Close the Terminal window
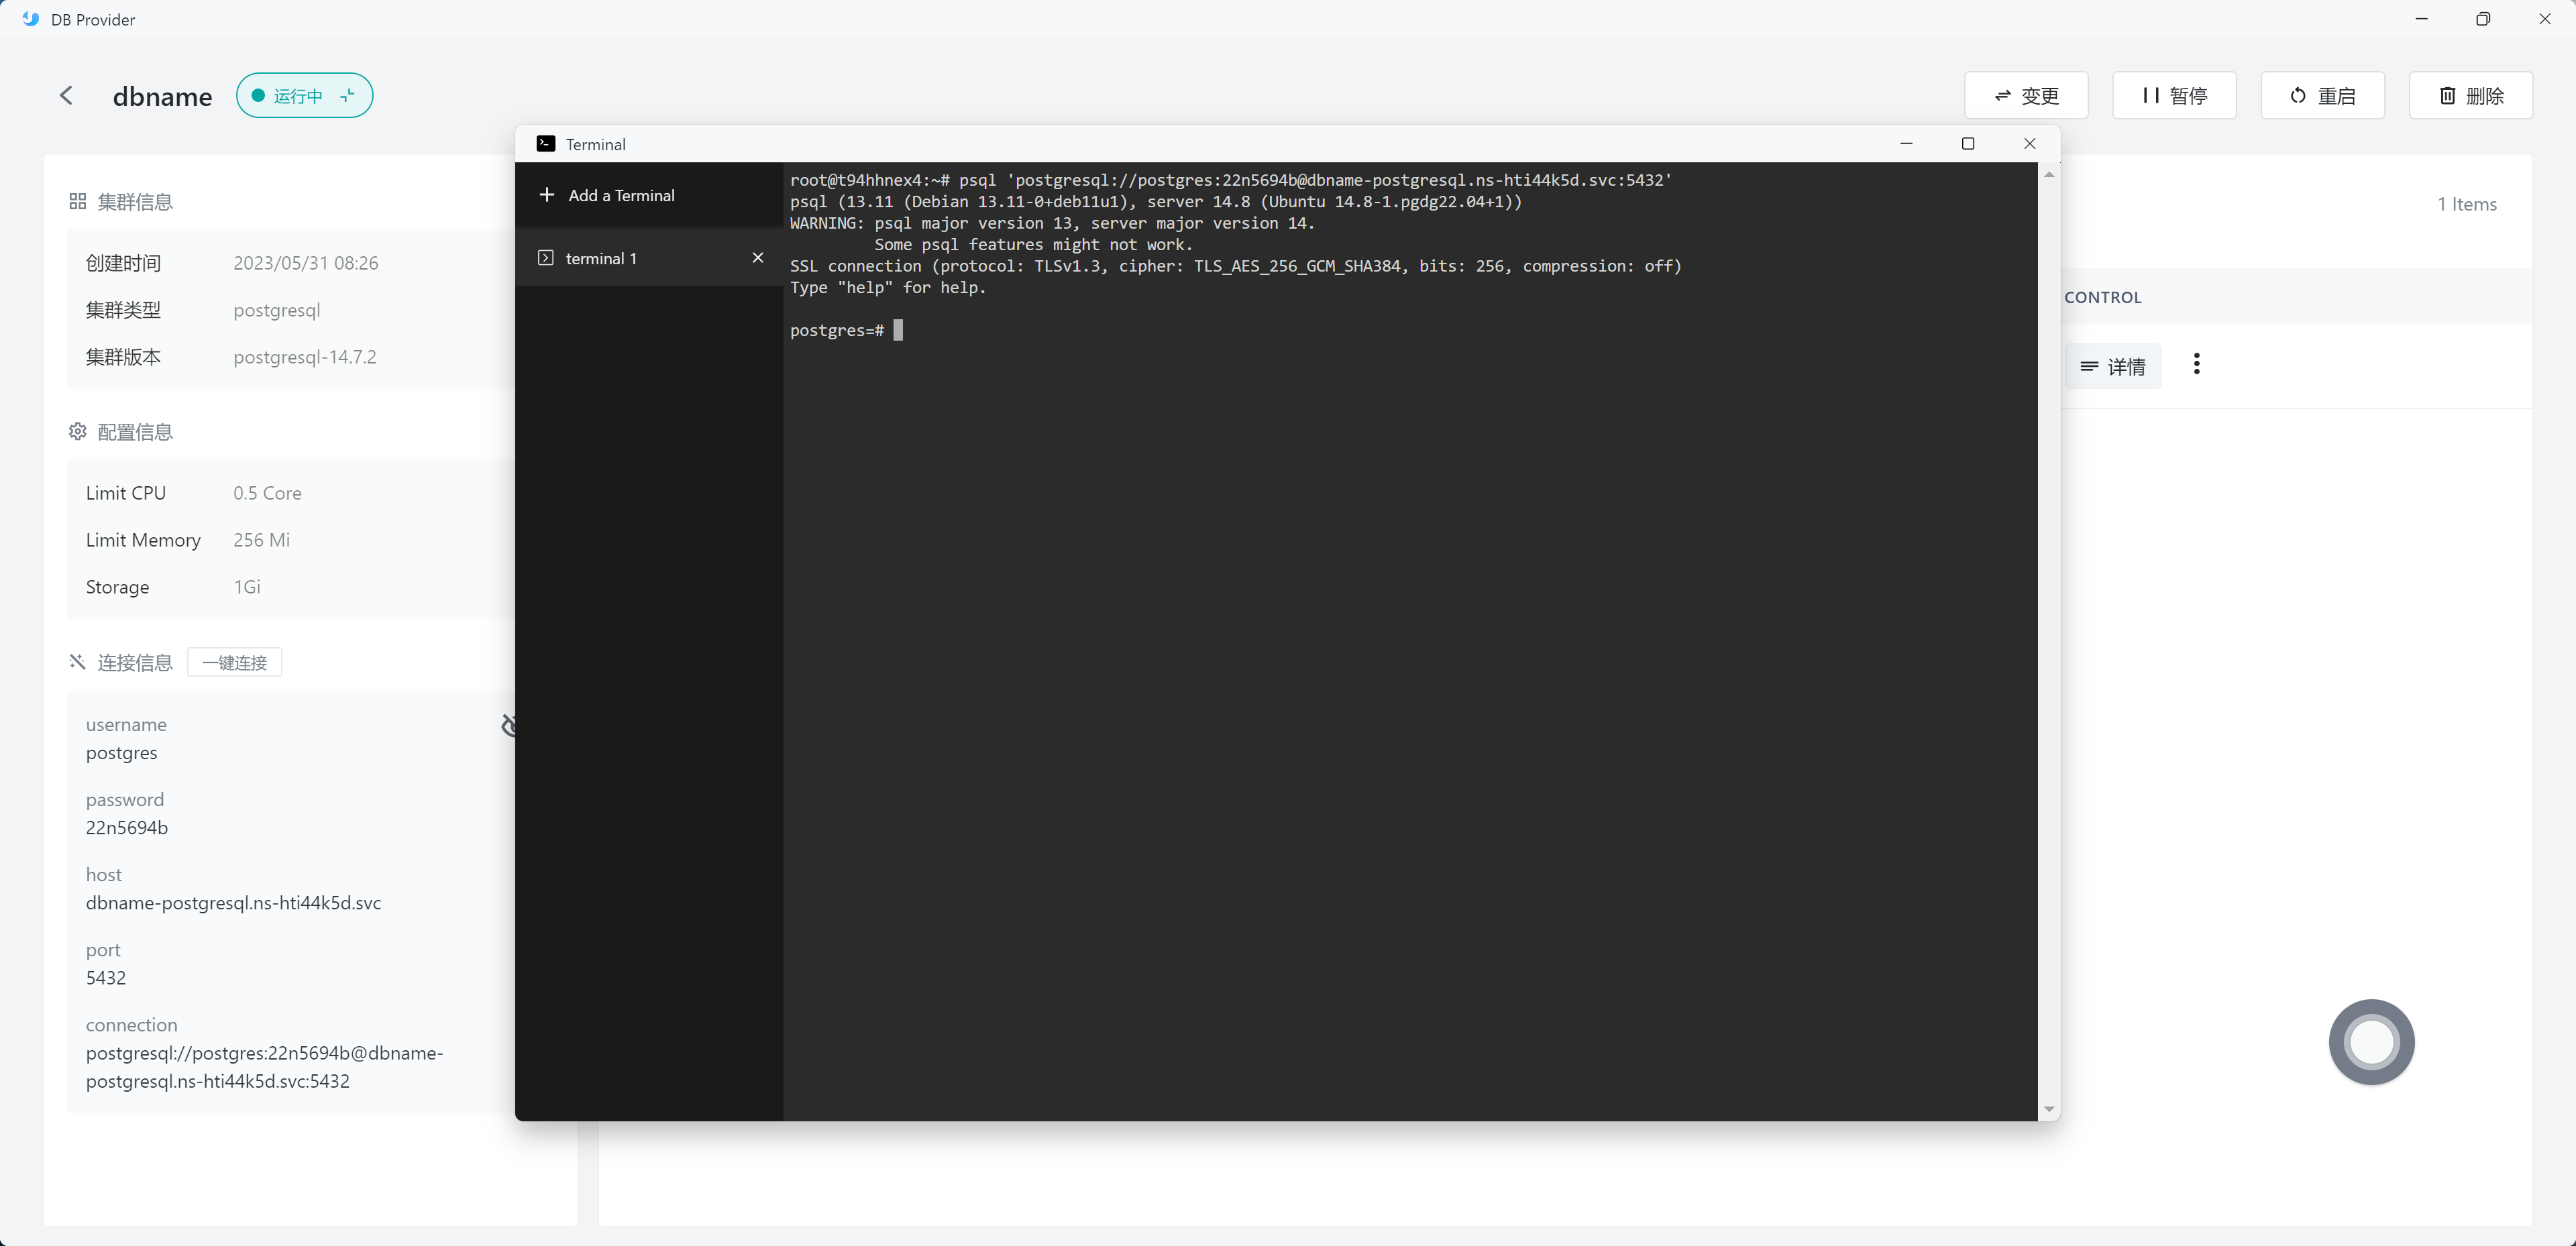Viewport: 2576px width, 1246px height. tap(2030, 143)
